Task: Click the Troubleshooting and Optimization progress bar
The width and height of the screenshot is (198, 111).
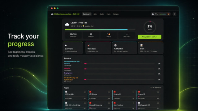Action: (119, 80)
